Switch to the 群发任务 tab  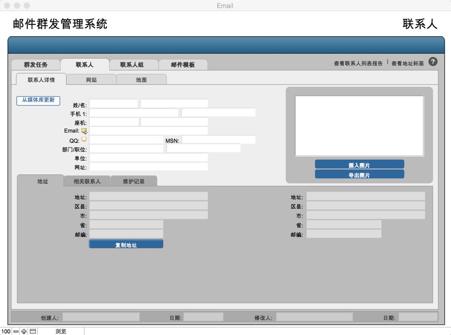click(x=36, y=65)
